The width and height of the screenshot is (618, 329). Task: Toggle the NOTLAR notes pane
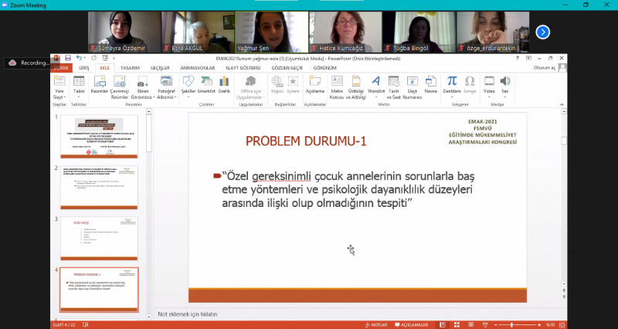[375, 324]
